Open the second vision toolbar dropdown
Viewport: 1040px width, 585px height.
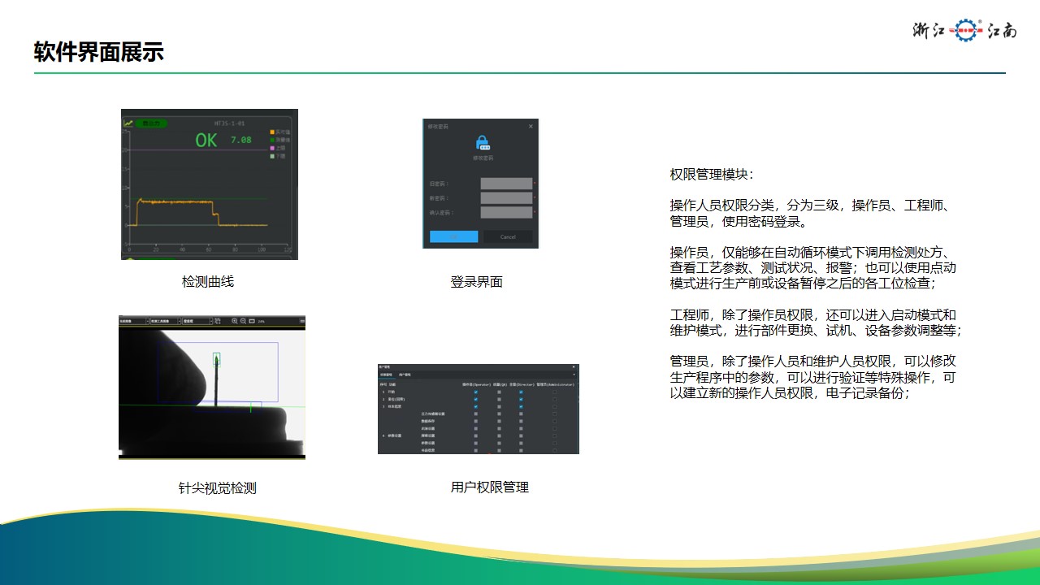click(165, 322)
